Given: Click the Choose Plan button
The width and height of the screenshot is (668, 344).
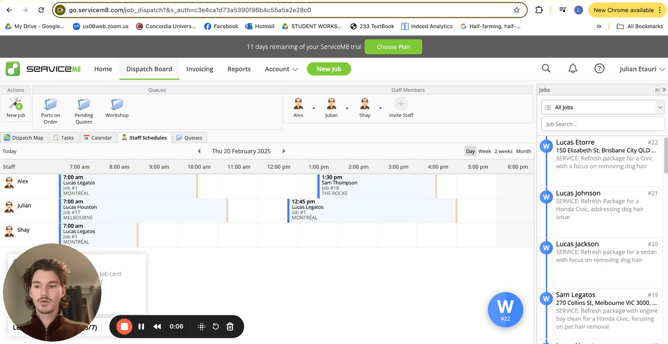Looking at the screenshot, I should coord(393,47).
